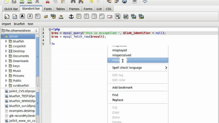Select the Standard bar tab
The height and width of the screenshot is (123, 219).
tap(31, 9)
